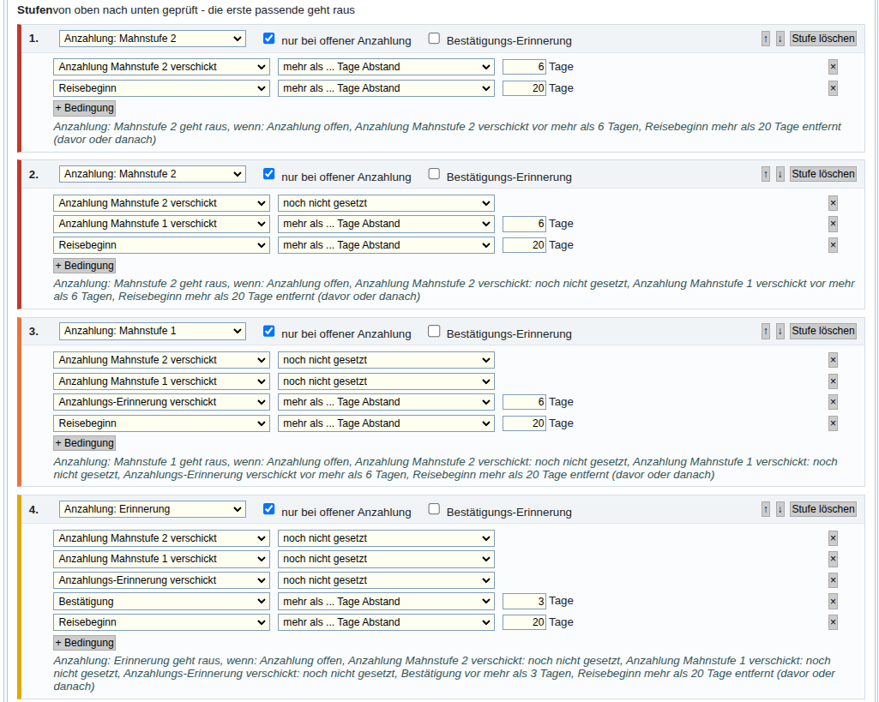This screenshot has width=879, height=702.
Task: Add a condition to stage 4
Action: point(85,643)
